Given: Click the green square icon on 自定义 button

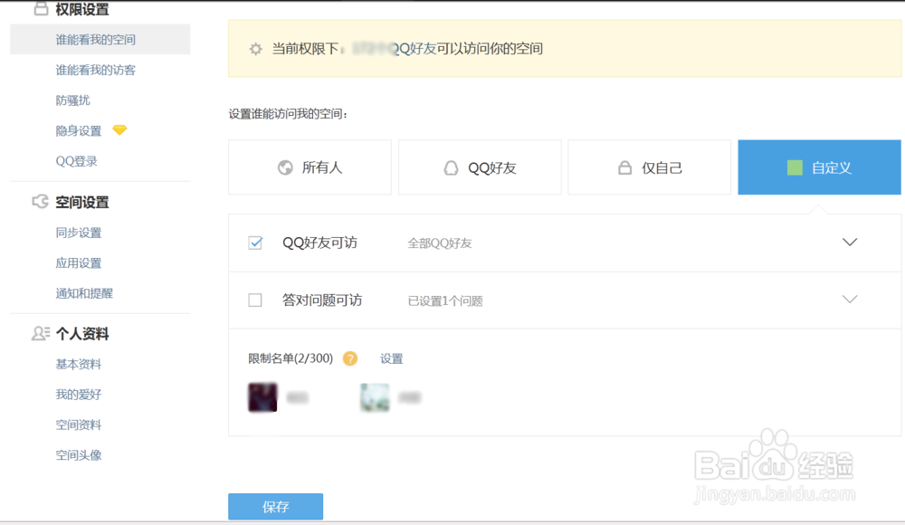Looking at the screenshot, I should (795, 167).
